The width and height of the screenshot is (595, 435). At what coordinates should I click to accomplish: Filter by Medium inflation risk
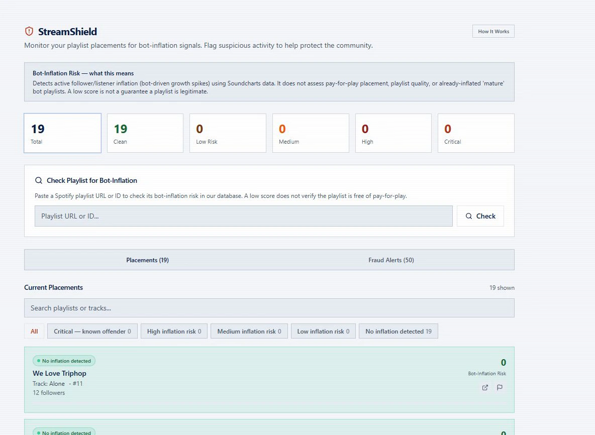pyautogui.click(x=249, y=332)
